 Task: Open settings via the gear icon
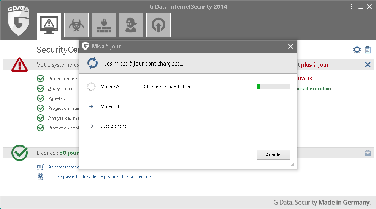coord(357,50)
